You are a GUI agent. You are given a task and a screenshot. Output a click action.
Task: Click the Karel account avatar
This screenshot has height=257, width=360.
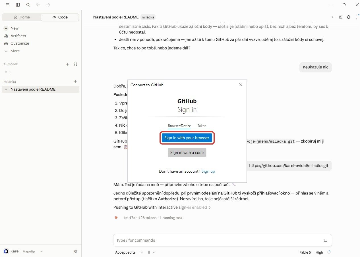6,251
